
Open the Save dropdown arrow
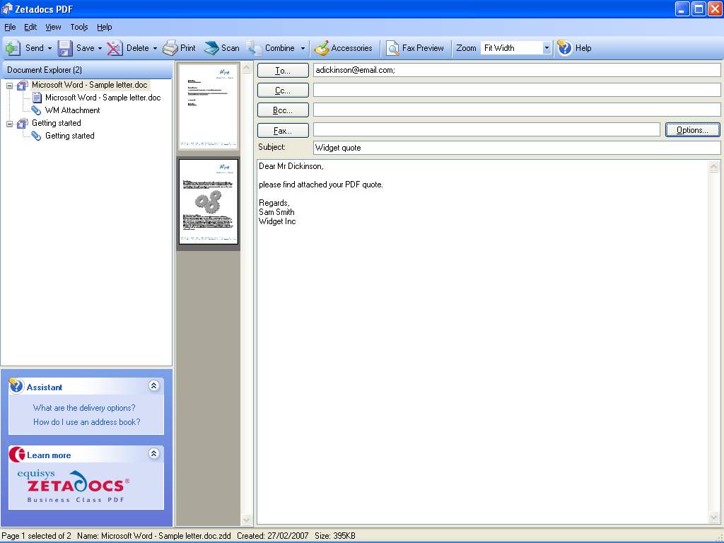100,48
